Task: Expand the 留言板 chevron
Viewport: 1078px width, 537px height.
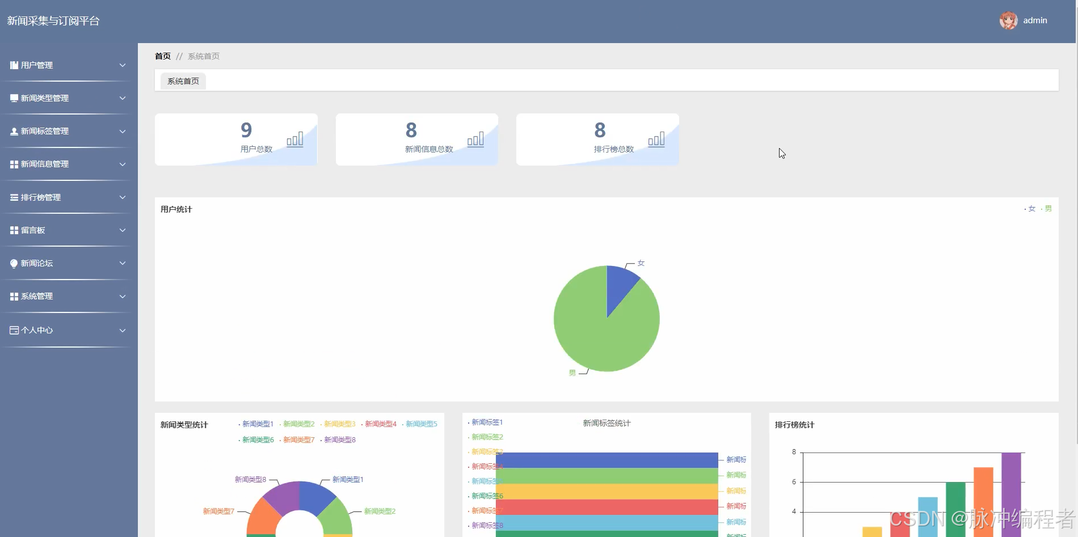Action: click(x=123, y=230)
